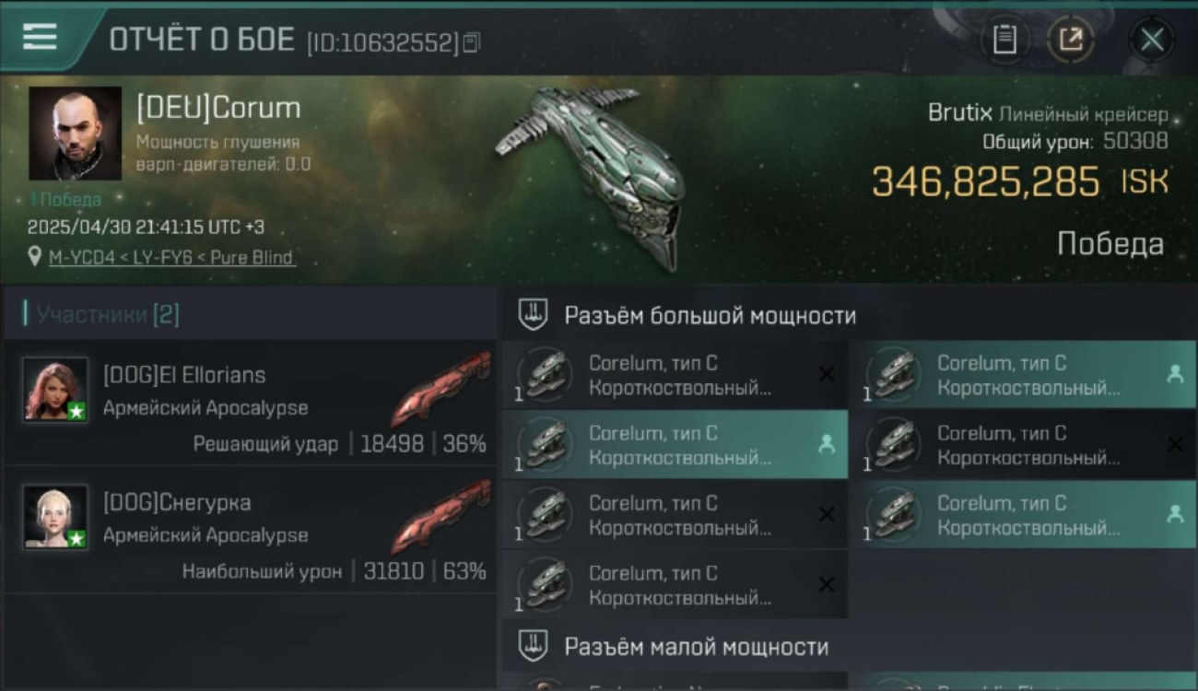Open the hamburger menu
Viewport: 1198px width, 691px height.
point(40,37)
